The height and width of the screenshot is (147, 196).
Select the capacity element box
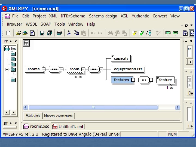pyautogui.click(x=121, y=58)
